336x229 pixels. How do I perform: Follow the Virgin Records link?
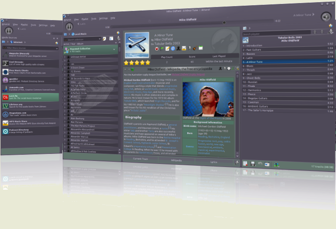(162, 101)
